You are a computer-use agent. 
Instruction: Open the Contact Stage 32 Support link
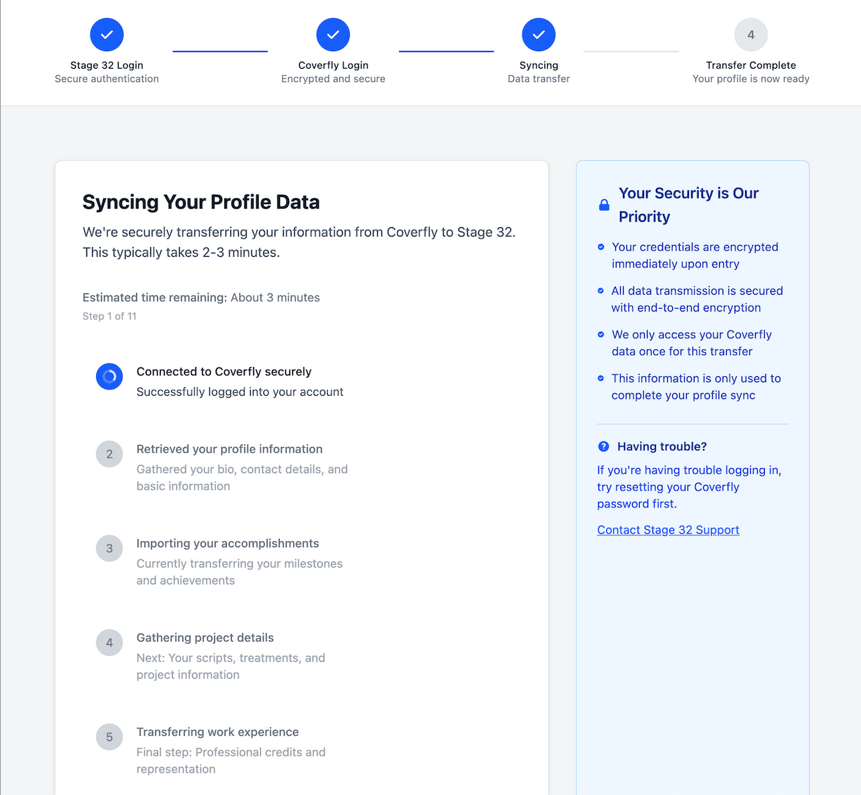668,530
